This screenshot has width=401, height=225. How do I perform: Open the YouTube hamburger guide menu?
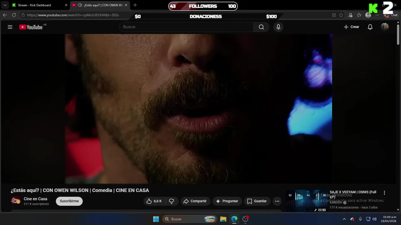10,27
